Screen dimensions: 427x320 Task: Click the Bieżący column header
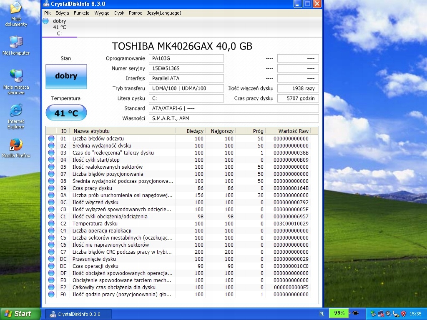(x=191, y=131)
